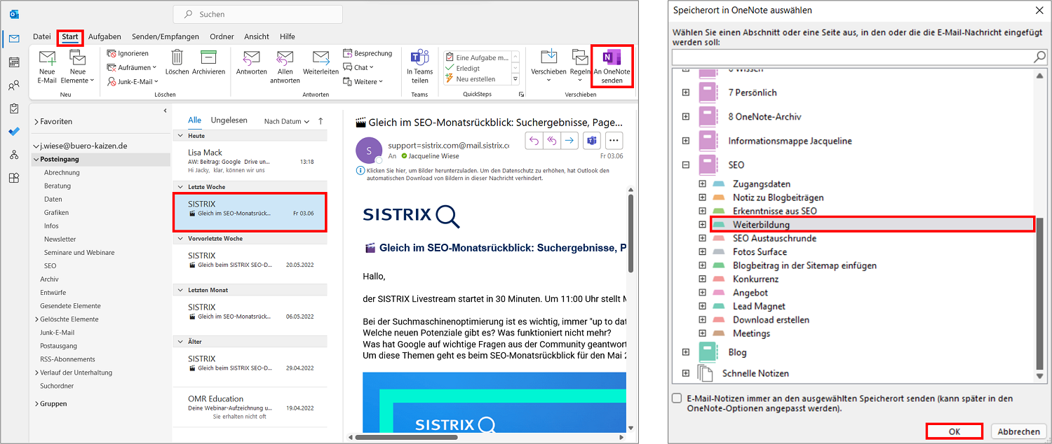Click the search field in OneNote dialog
The image size is (1052, 444).
click(859, 57)
